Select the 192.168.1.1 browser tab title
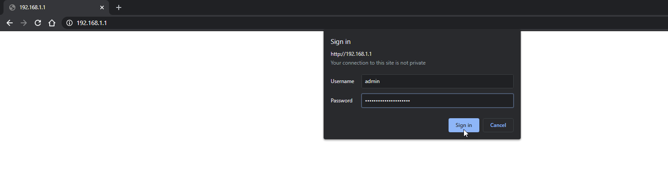 click(33, 7)
